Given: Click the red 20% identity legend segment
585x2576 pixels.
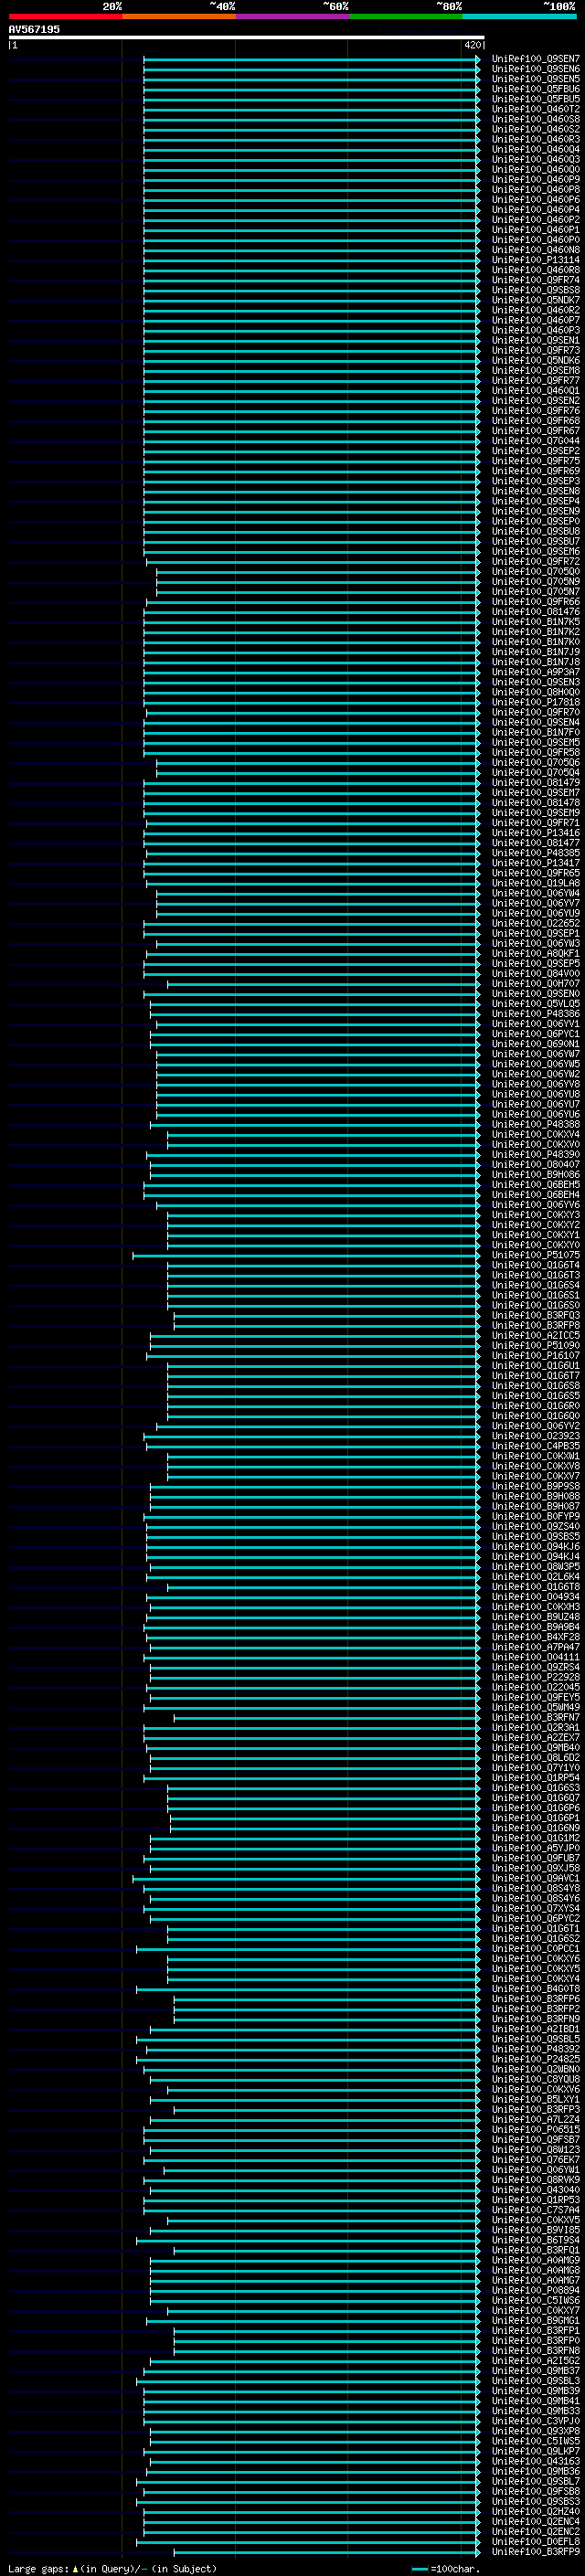Looking at the screenshot, I should click(65, 17).
